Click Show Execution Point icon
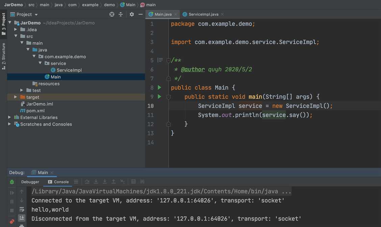 (x=76, y=181)
